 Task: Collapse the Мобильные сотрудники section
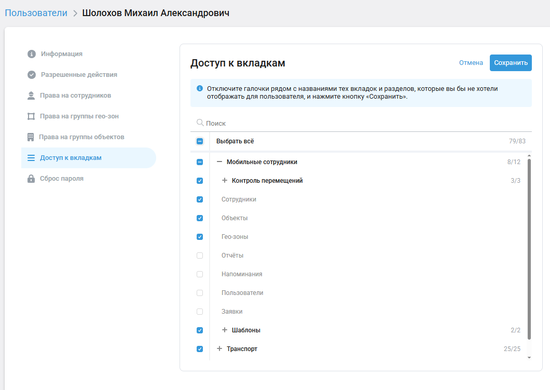point(219,162)
